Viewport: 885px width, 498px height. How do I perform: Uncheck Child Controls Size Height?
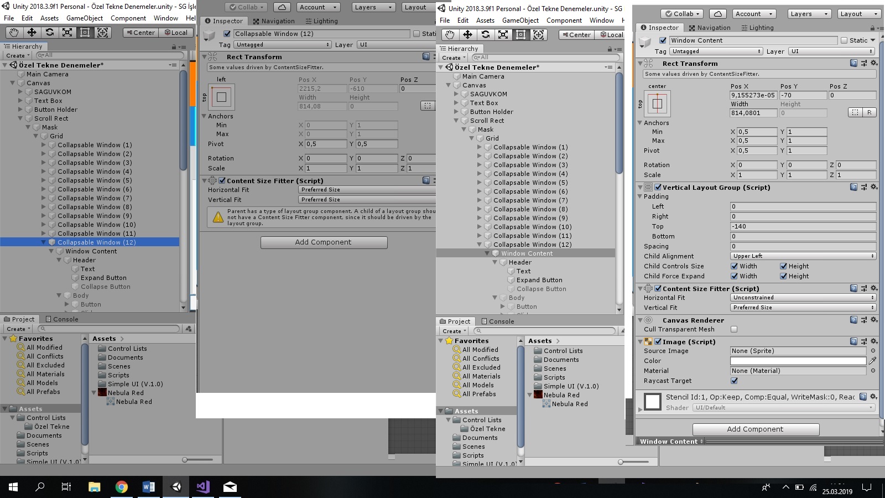[x=783, y=266]
